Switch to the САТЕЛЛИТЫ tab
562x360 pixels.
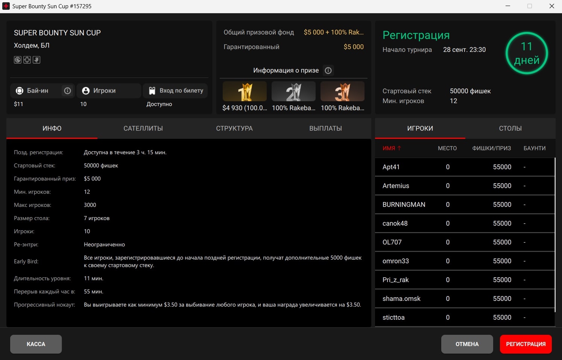143,129
